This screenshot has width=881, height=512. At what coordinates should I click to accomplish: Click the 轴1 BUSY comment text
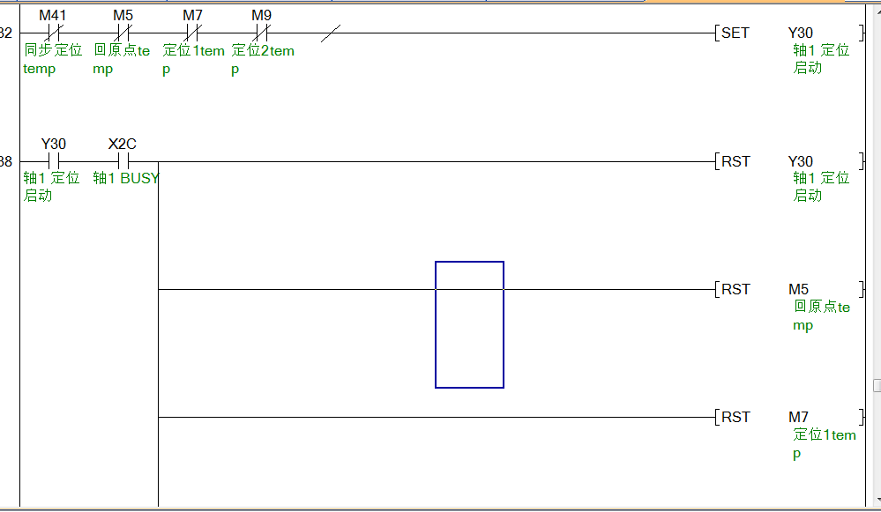126,178
